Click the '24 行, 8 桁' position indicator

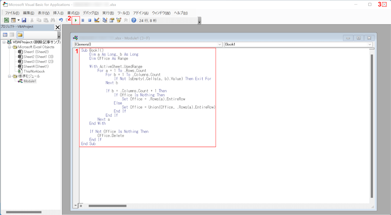tap(148, 20)
